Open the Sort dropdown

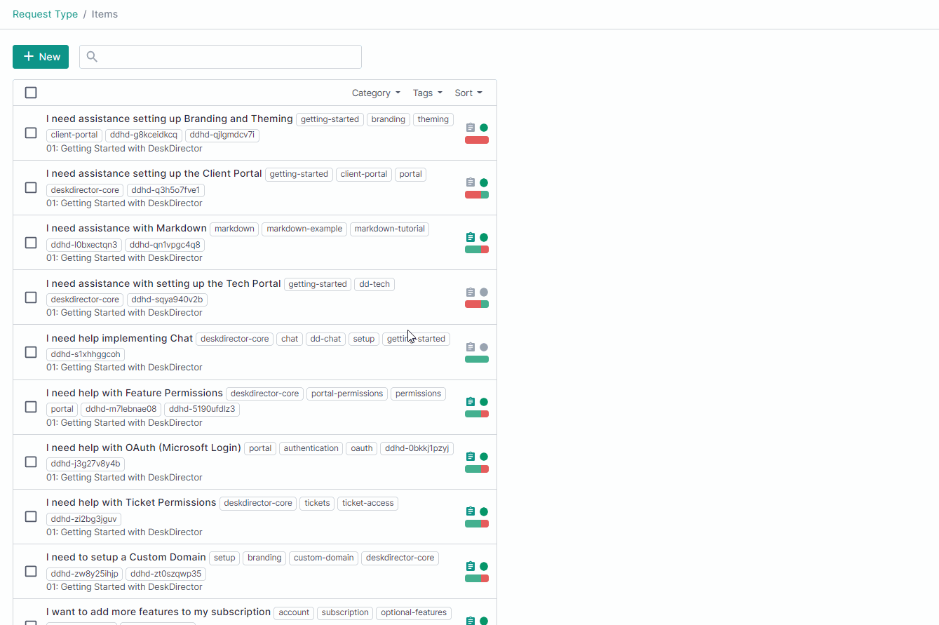pos(468,93)
